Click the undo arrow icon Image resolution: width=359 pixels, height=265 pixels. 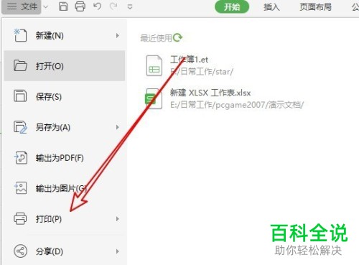tap(97, 6)
